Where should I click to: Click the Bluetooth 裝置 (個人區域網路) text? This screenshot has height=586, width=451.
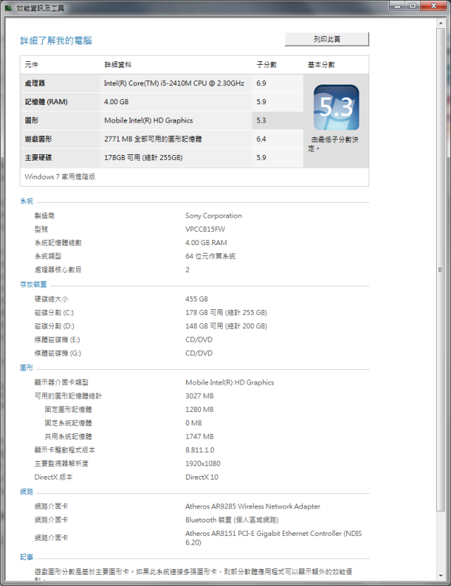(x=232, y=520)
